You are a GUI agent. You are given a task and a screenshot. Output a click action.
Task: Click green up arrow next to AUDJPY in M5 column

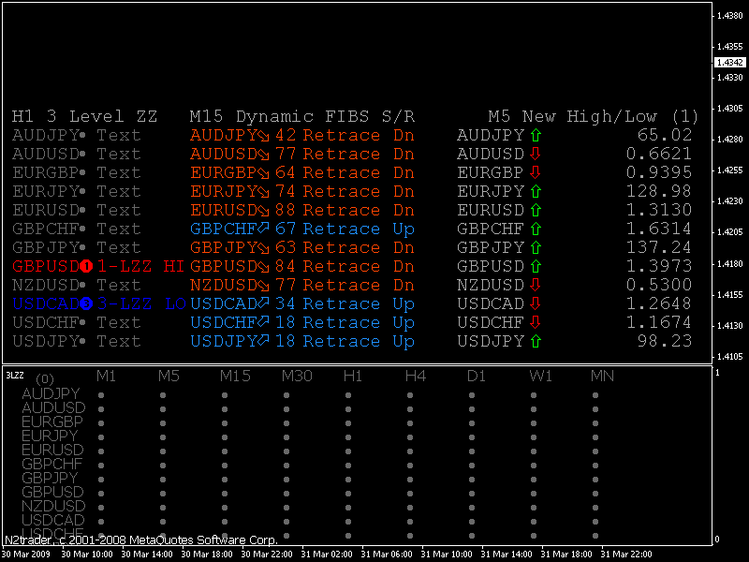(536, 135)
